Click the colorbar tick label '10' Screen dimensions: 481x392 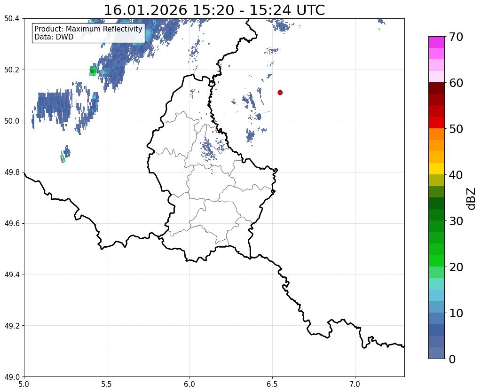pyautogui.click(x=456, y=313)
